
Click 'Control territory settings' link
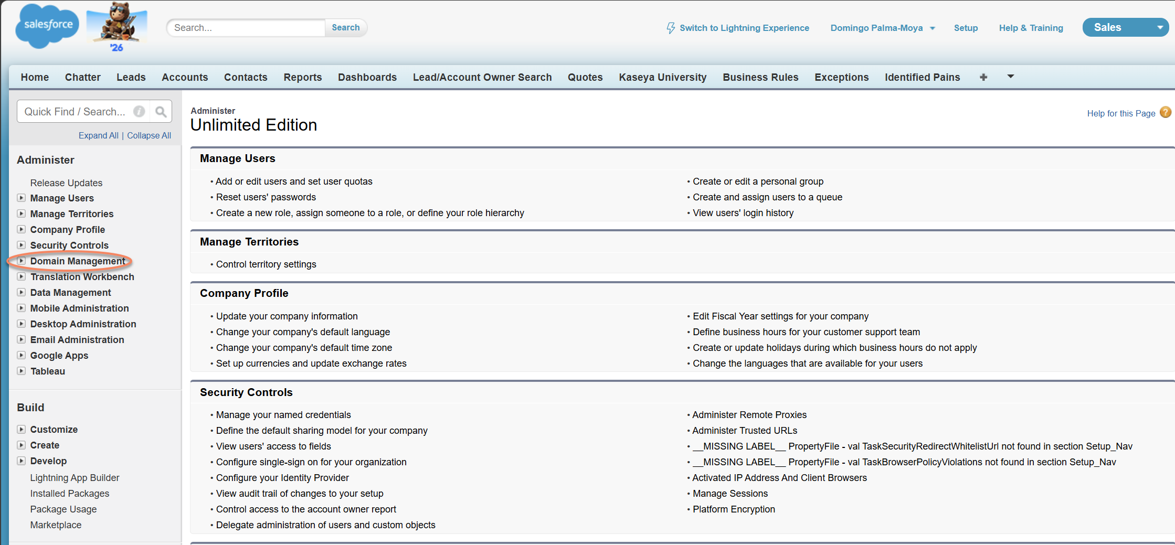(x=266, y=264)
